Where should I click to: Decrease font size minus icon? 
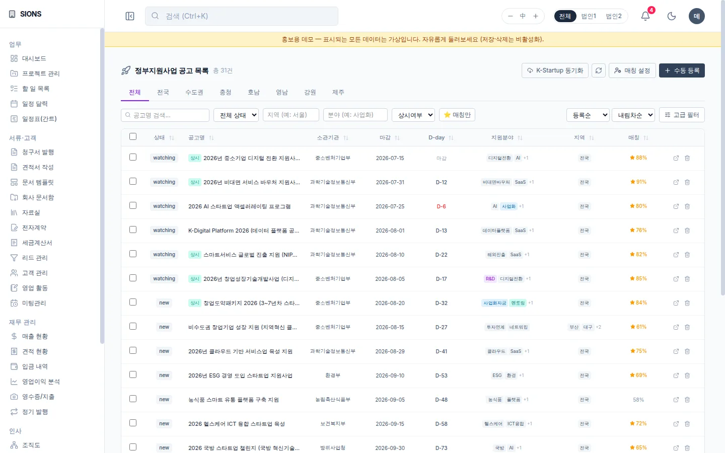point(510,16)
